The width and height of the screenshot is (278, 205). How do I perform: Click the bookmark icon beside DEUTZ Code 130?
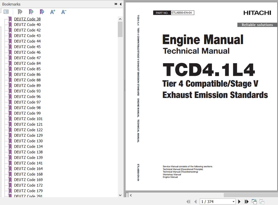click(10, 141)
